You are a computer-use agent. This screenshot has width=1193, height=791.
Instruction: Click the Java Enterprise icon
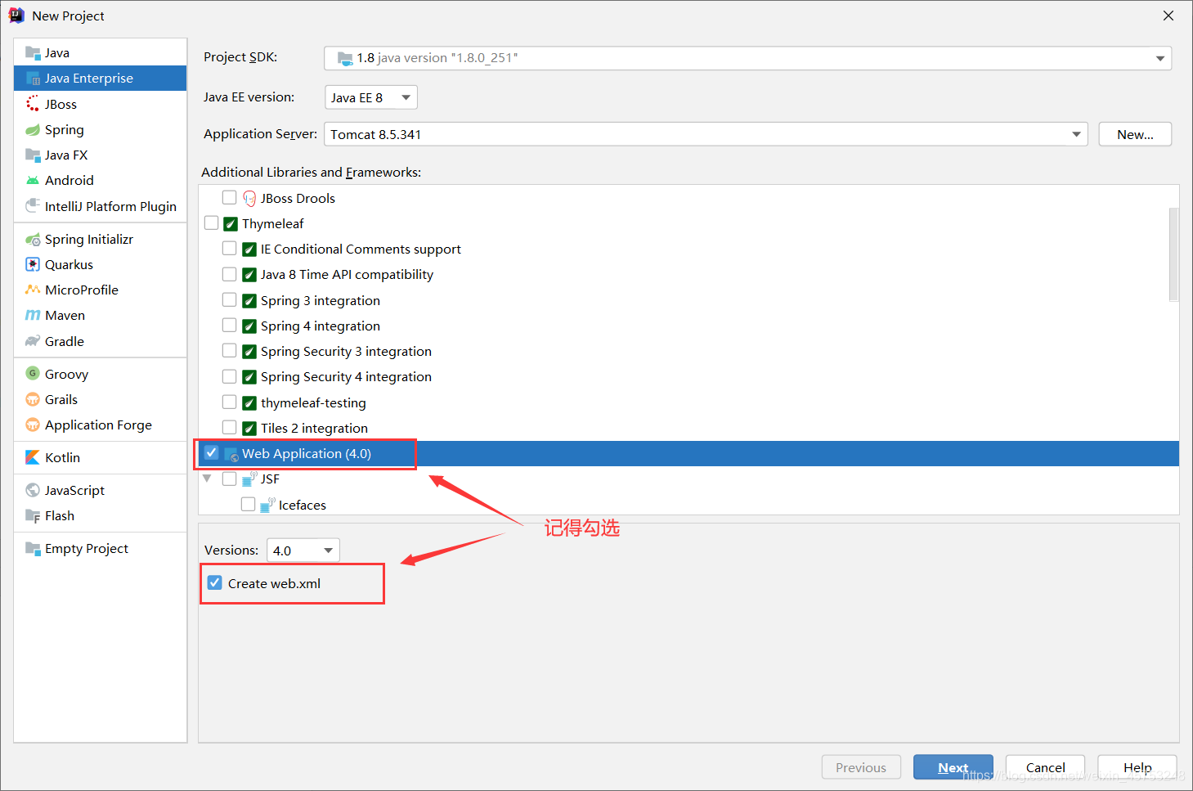coord(33,79)
